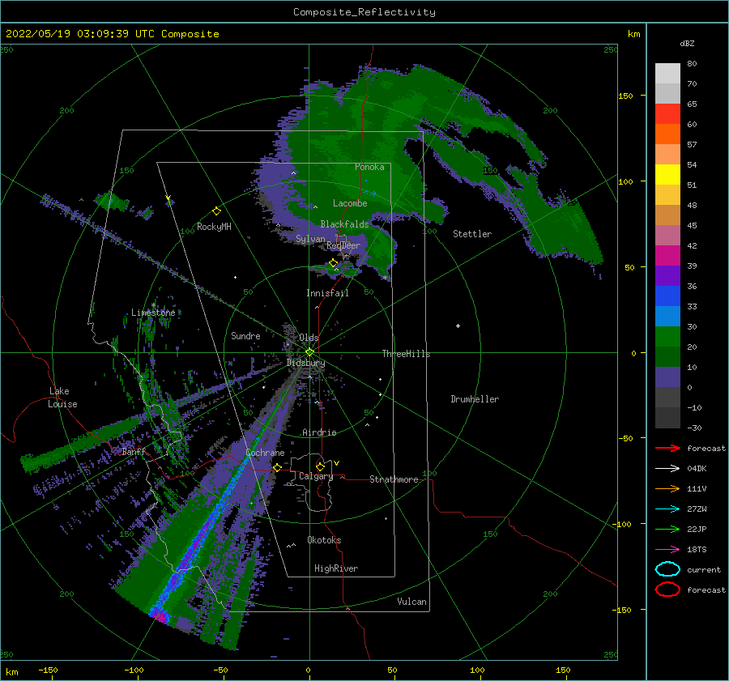Screen dimensions: 729x681
Task: Click the 04DK legend label
Action: (697, 468)
